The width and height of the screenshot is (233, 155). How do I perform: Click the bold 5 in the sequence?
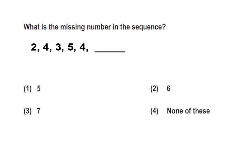tap(71, 47)
